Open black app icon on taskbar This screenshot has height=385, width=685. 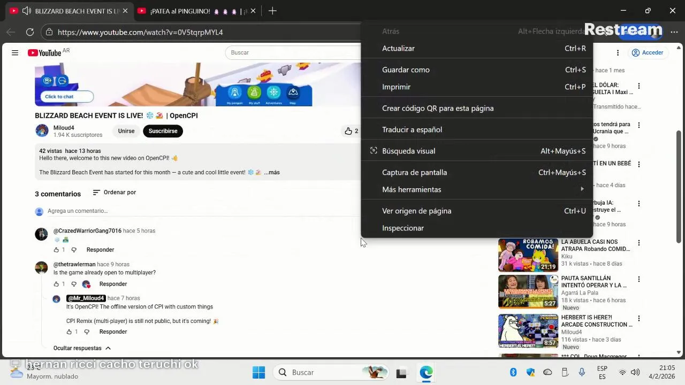401,373
